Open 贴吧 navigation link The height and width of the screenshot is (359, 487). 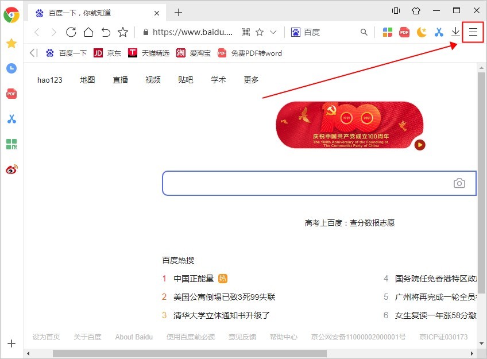[x=185, y=80]
